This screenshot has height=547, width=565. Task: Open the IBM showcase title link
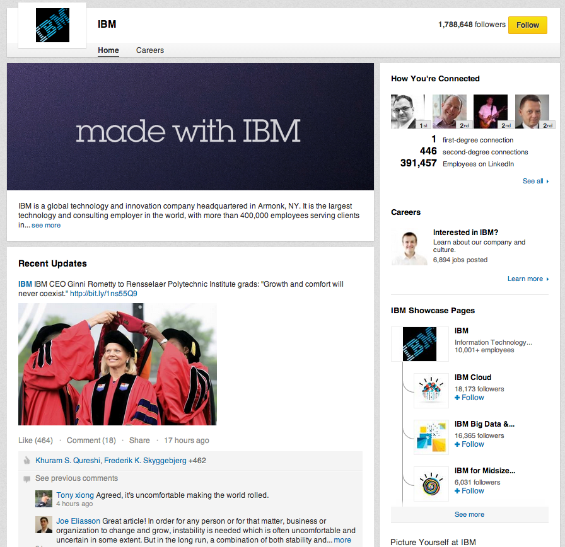(461, 331)
